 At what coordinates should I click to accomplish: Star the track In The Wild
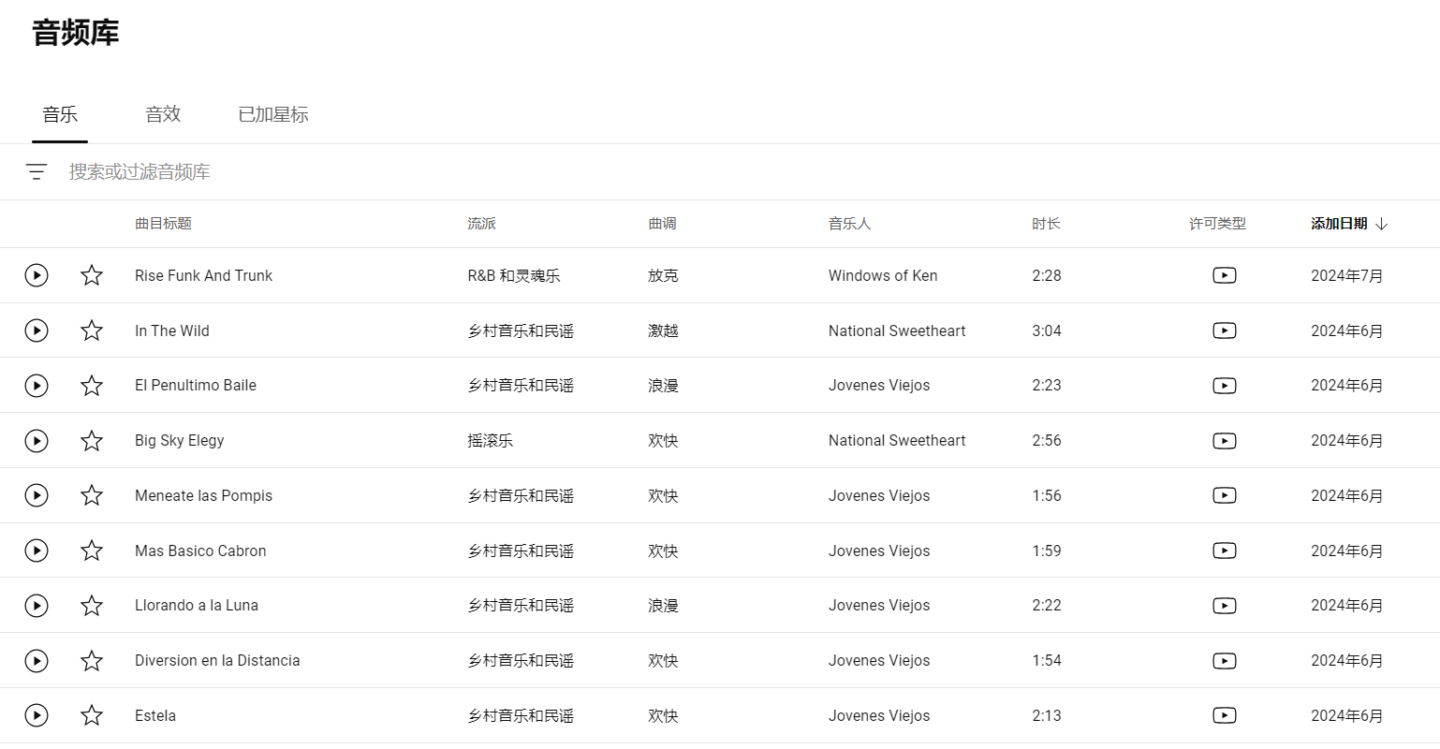click(x=92, y=330)
